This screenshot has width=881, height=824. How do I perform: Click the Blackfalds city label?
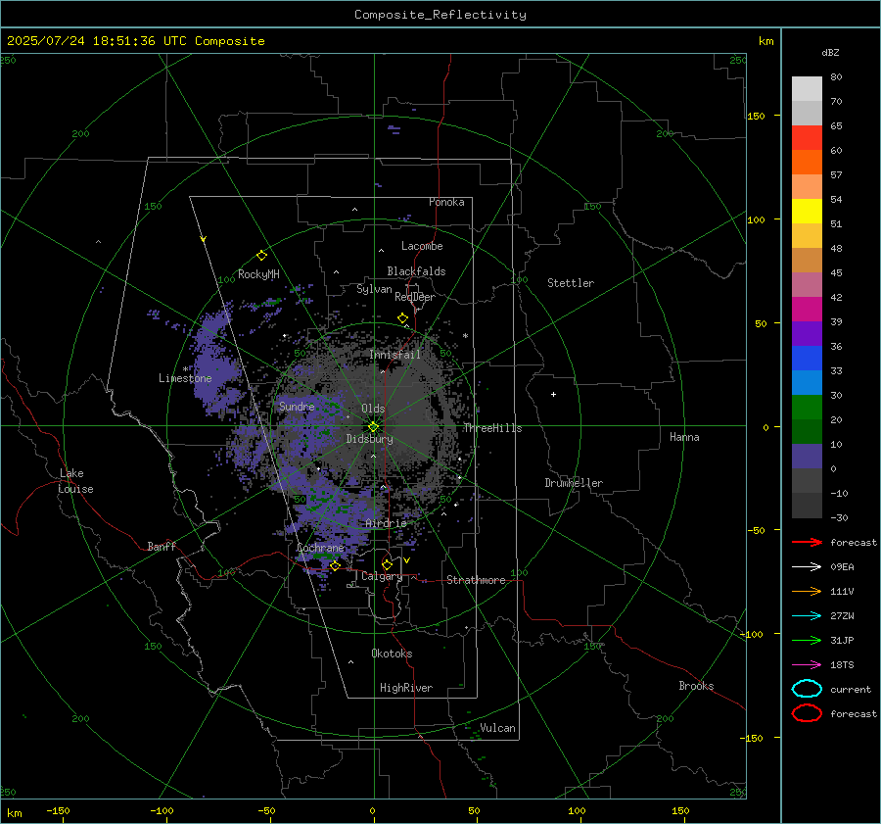(416, 271)
